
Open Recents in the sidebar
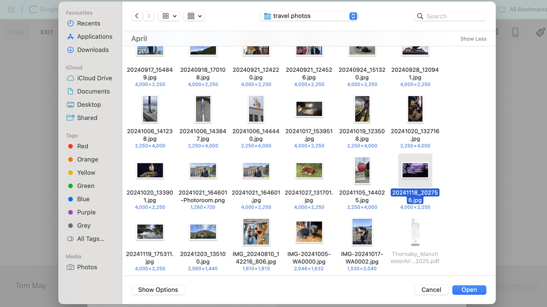(x=83, y=23)
